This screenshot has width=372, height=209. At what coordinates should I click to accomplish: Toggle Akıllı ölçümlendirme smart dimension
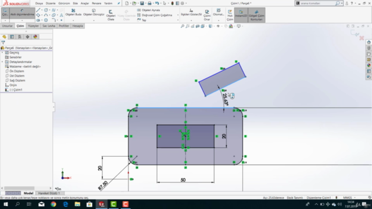(22, 12)
